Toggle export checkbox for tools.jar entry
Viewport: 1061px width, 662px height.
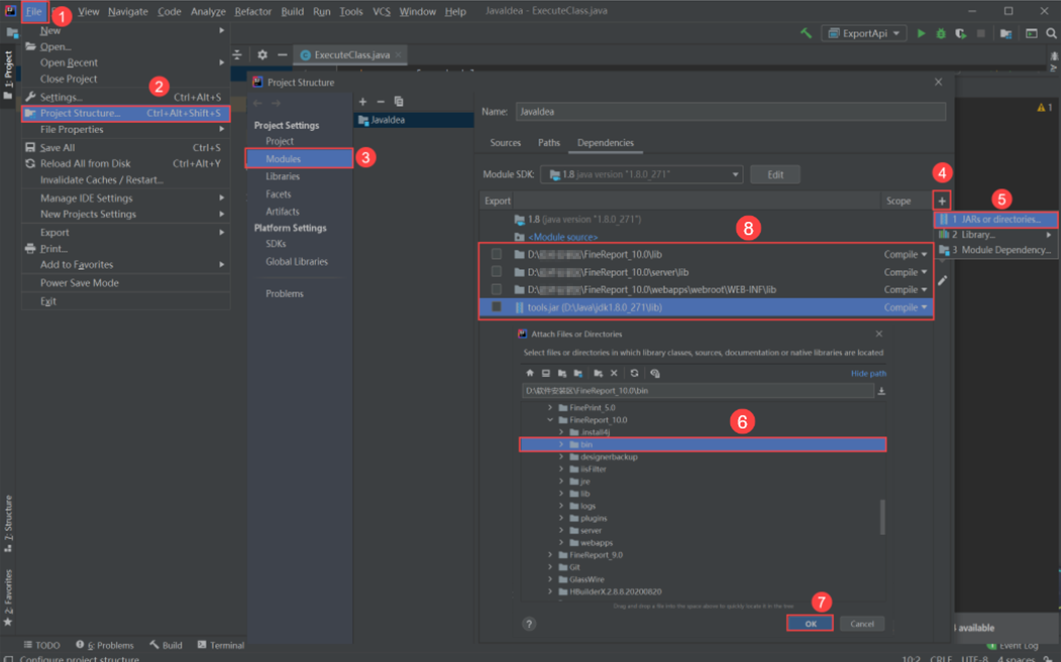tap(496, 307)
